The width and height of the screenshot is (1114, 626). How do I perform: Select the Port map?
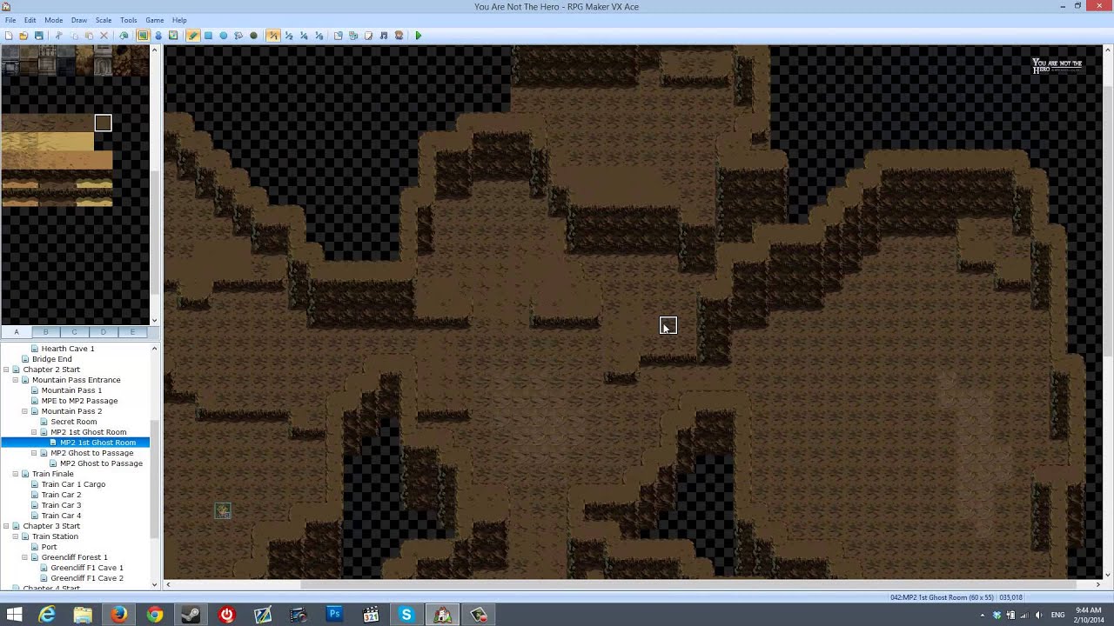coord(49,547)
